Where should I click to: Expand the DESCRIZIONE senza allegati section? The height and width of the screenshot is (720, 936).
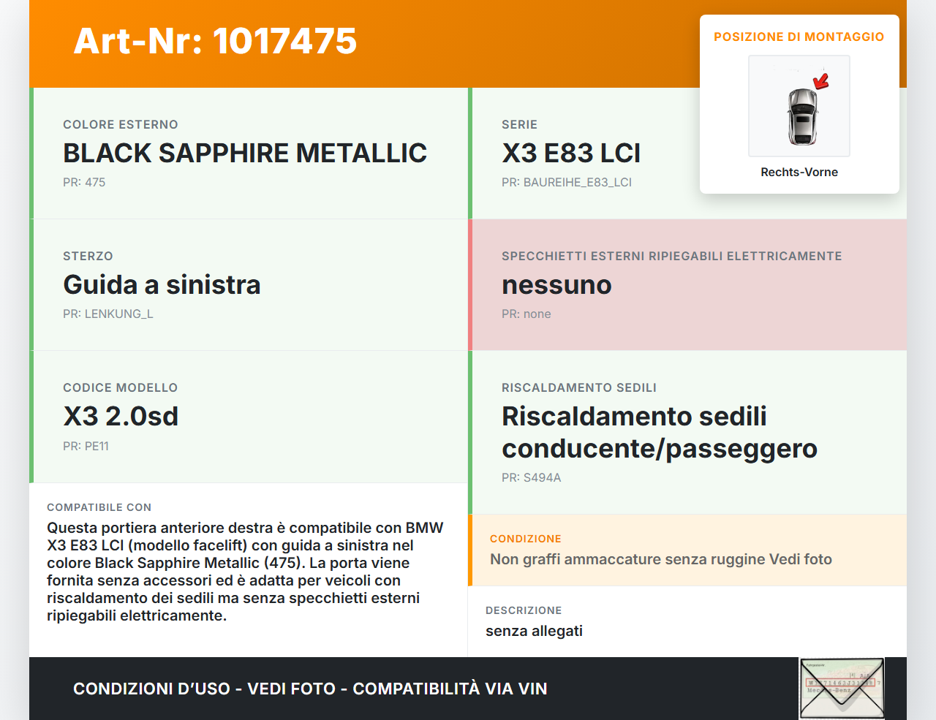click(687, 621)
